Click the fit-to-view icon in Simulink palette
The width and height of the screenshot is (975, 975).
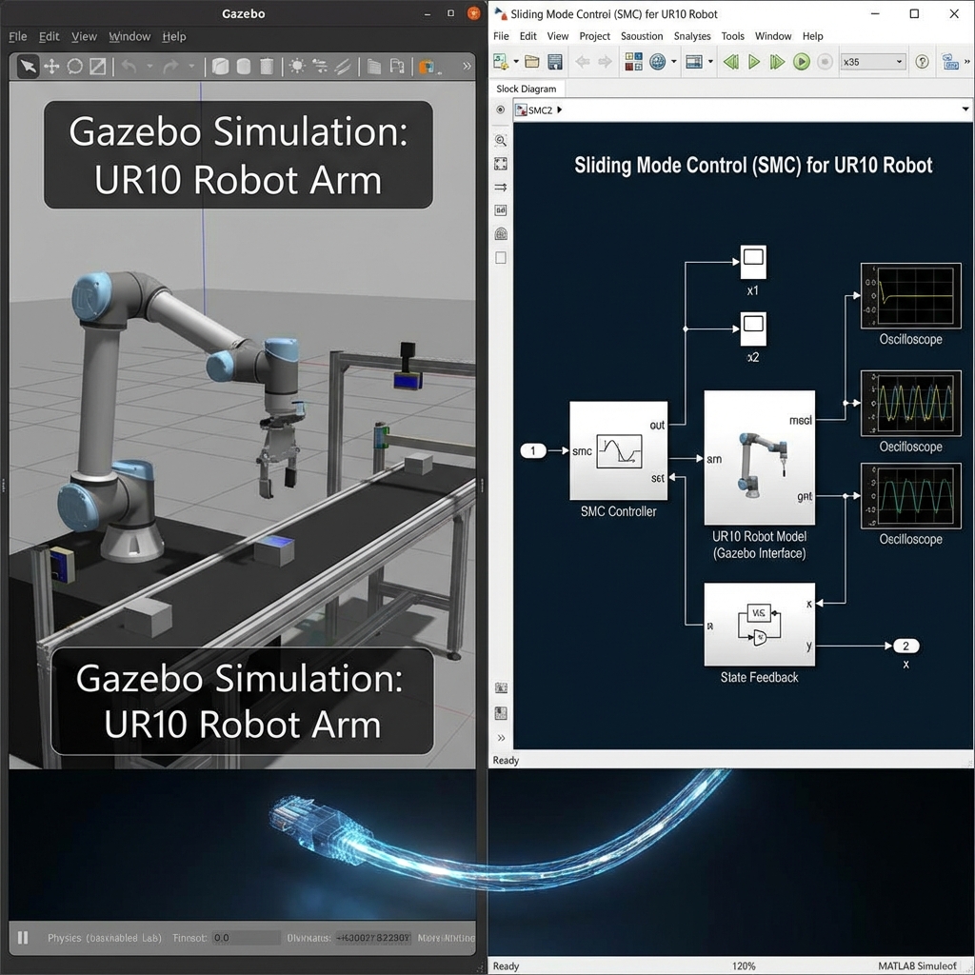click(501, 164)
